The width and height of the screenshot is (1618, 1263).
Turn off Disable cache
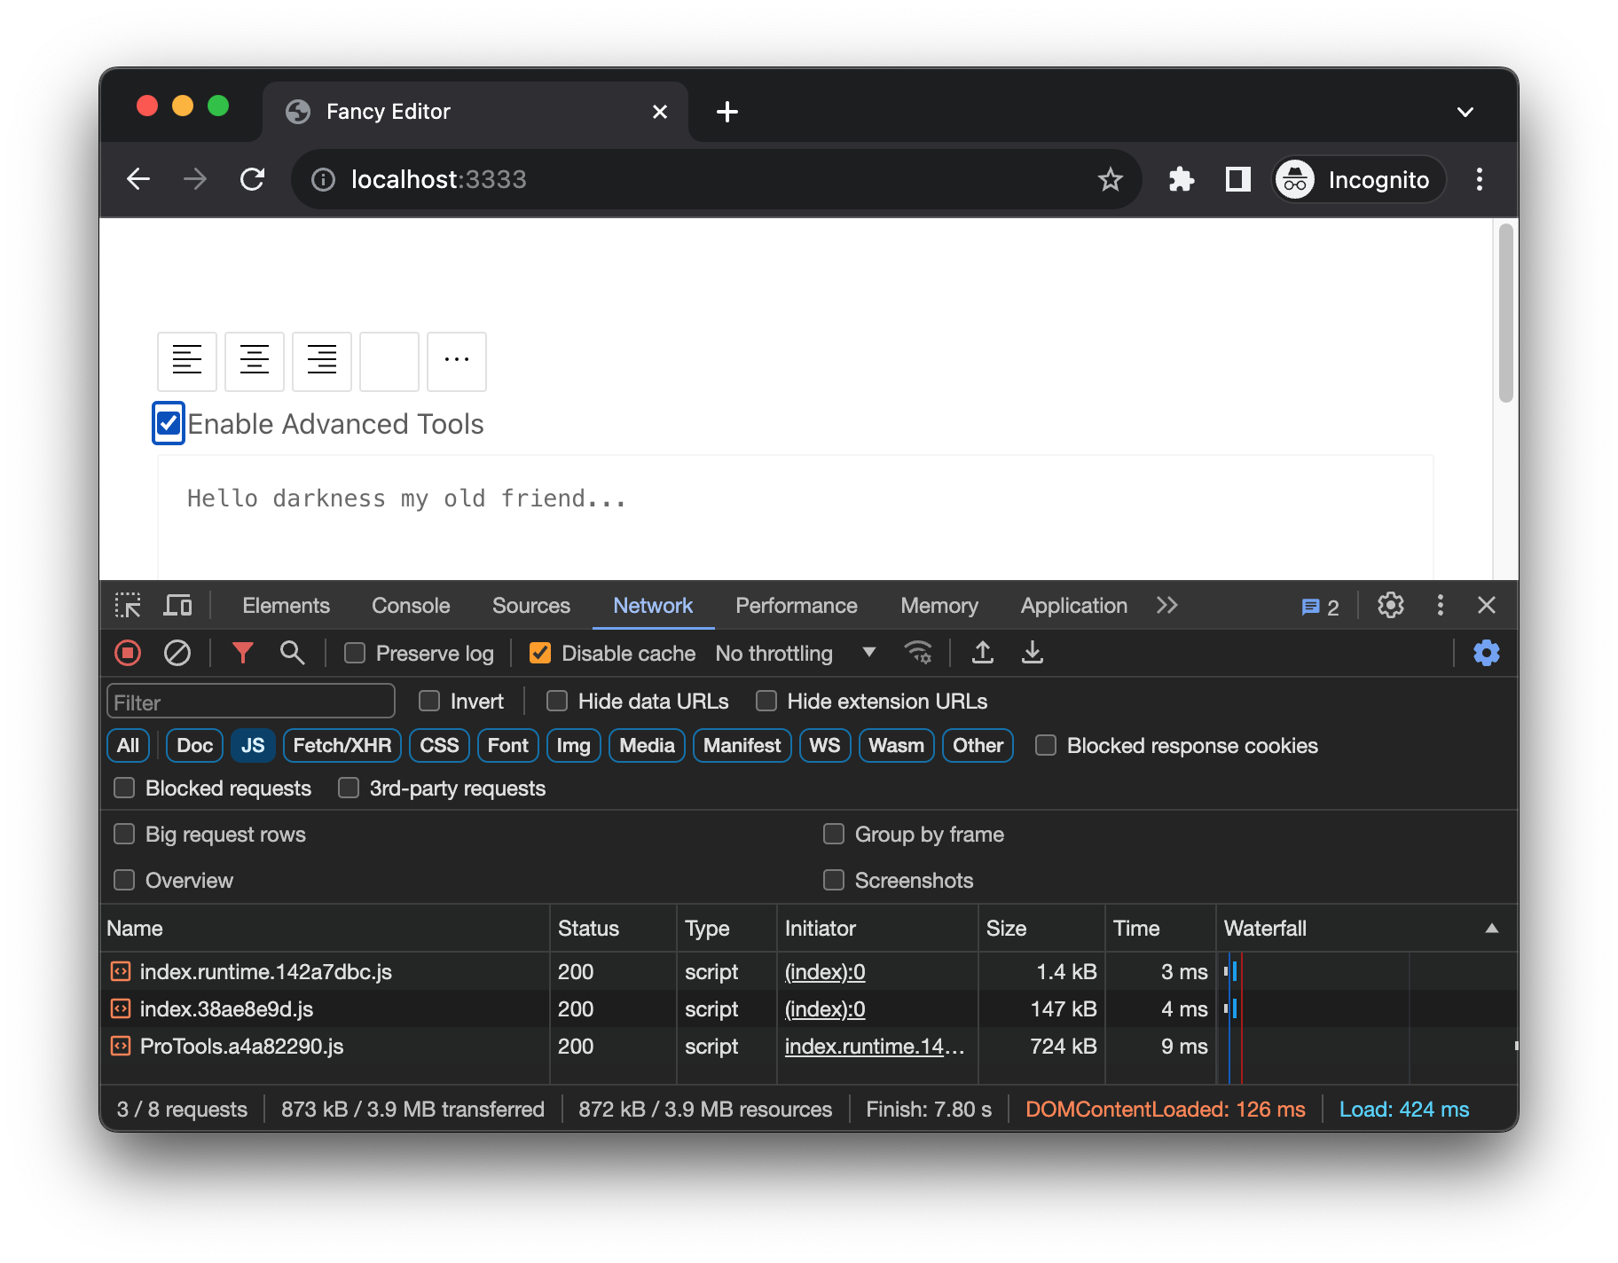point(540,654)
